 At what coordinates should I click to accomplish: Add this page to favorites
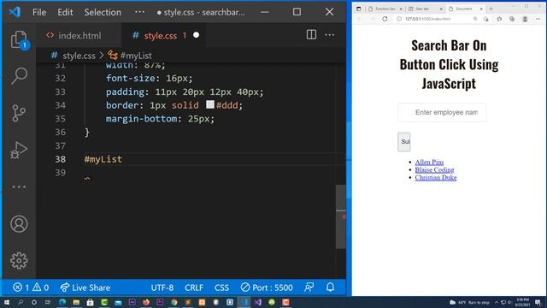(x=486, y=19)
